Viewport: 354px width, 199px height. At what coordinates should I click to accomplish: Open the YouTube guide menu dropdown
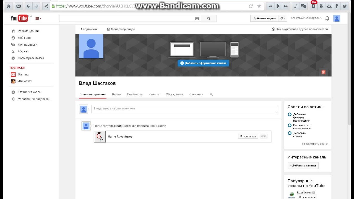coord(38,19)
